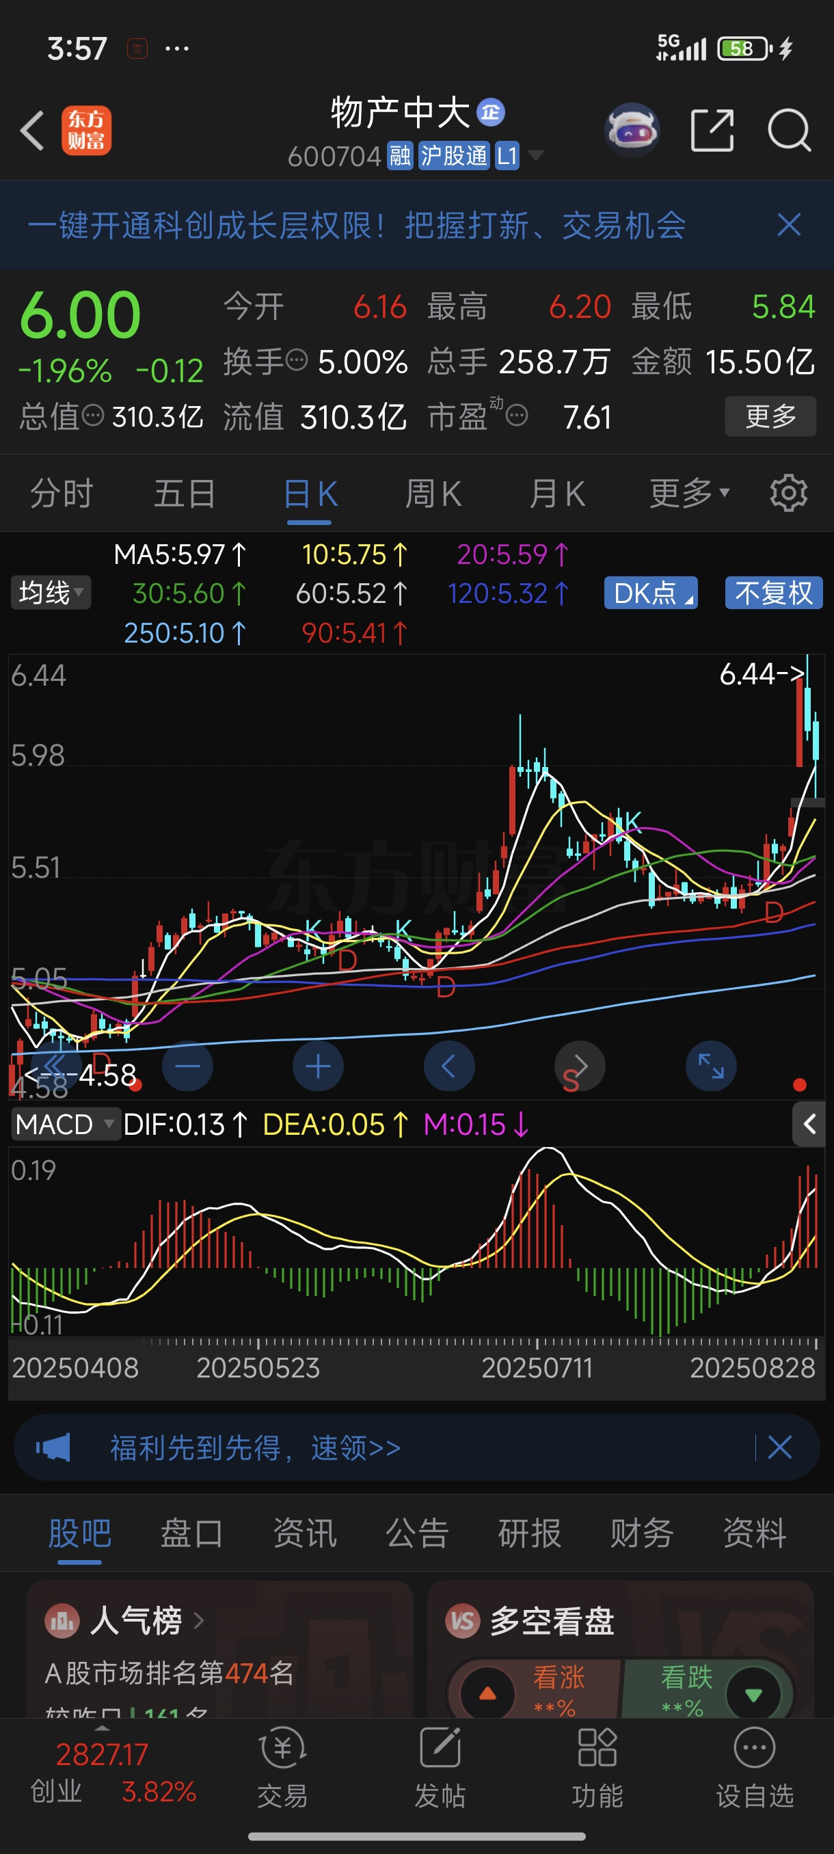Tap the A股市场排名第474名 text

click(x=170, y=1673)
